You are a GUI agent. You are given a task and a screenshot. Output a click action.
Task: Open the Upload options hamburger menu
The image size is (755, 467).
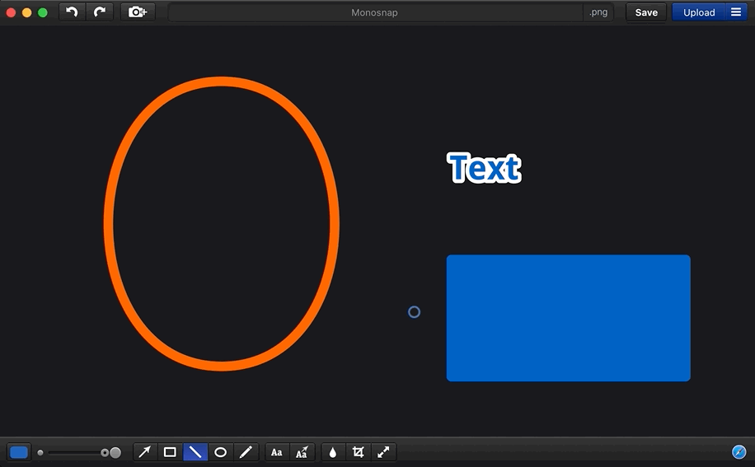736,12
